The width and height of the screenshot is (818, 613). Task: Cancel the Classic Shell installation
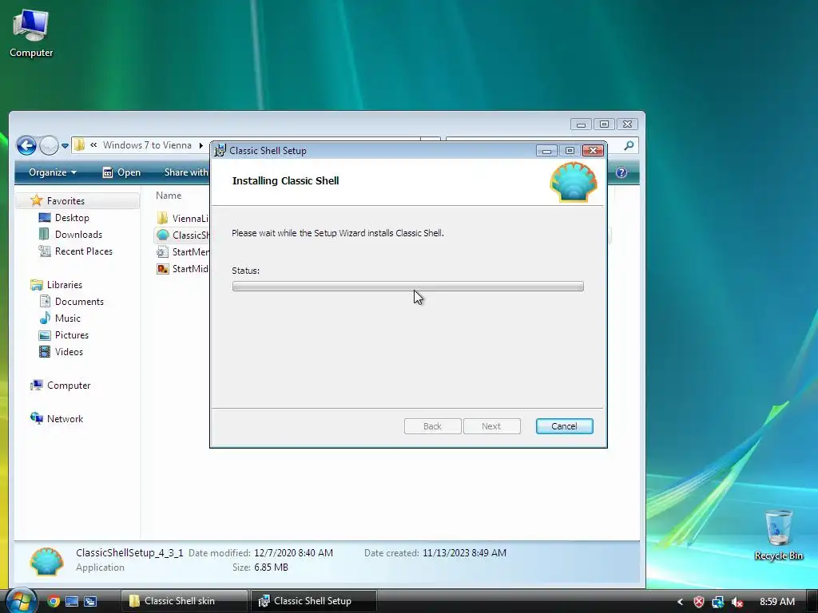(x=565, y=426)
